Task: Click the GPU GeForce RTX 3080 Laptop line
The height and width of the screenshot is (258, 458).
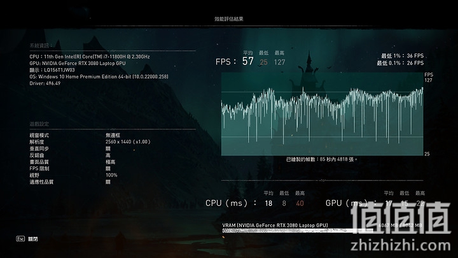Action: point(78,63)
